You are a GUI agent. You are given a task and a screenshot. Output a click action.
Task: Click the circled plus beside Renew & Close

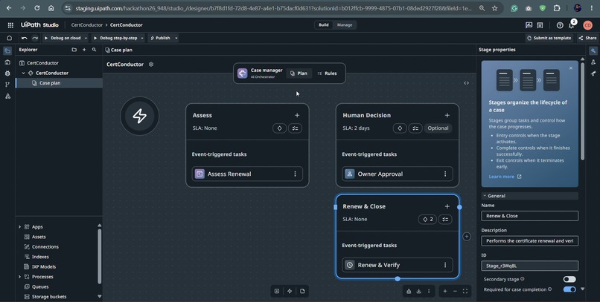(467, 237)
